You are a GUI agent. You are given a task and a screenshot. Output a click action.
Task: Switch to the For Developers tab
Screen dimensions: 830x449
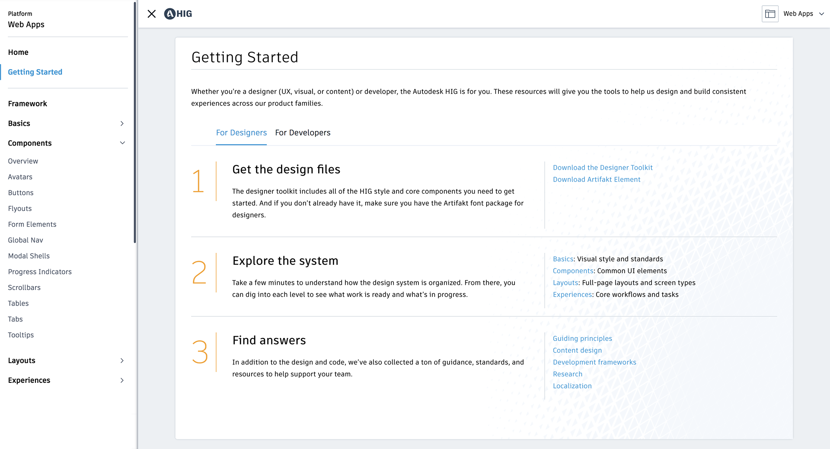click(x=303, y=133)
